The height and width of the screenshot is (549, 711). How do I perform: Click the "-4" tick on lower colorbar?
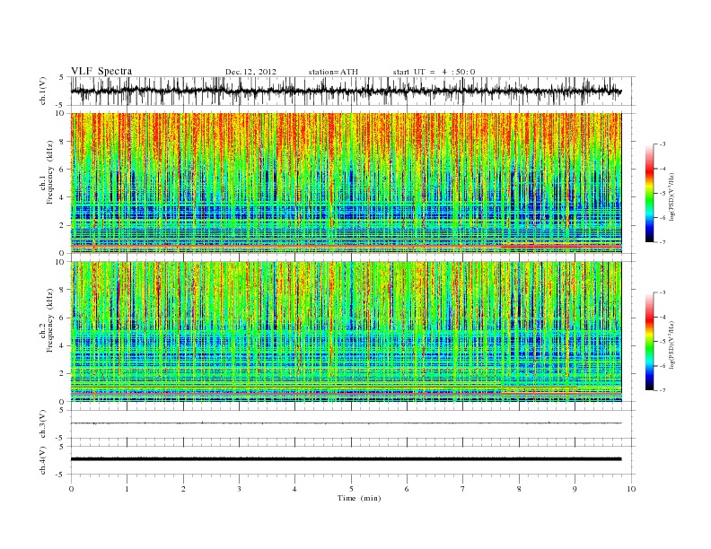(663, 317)
